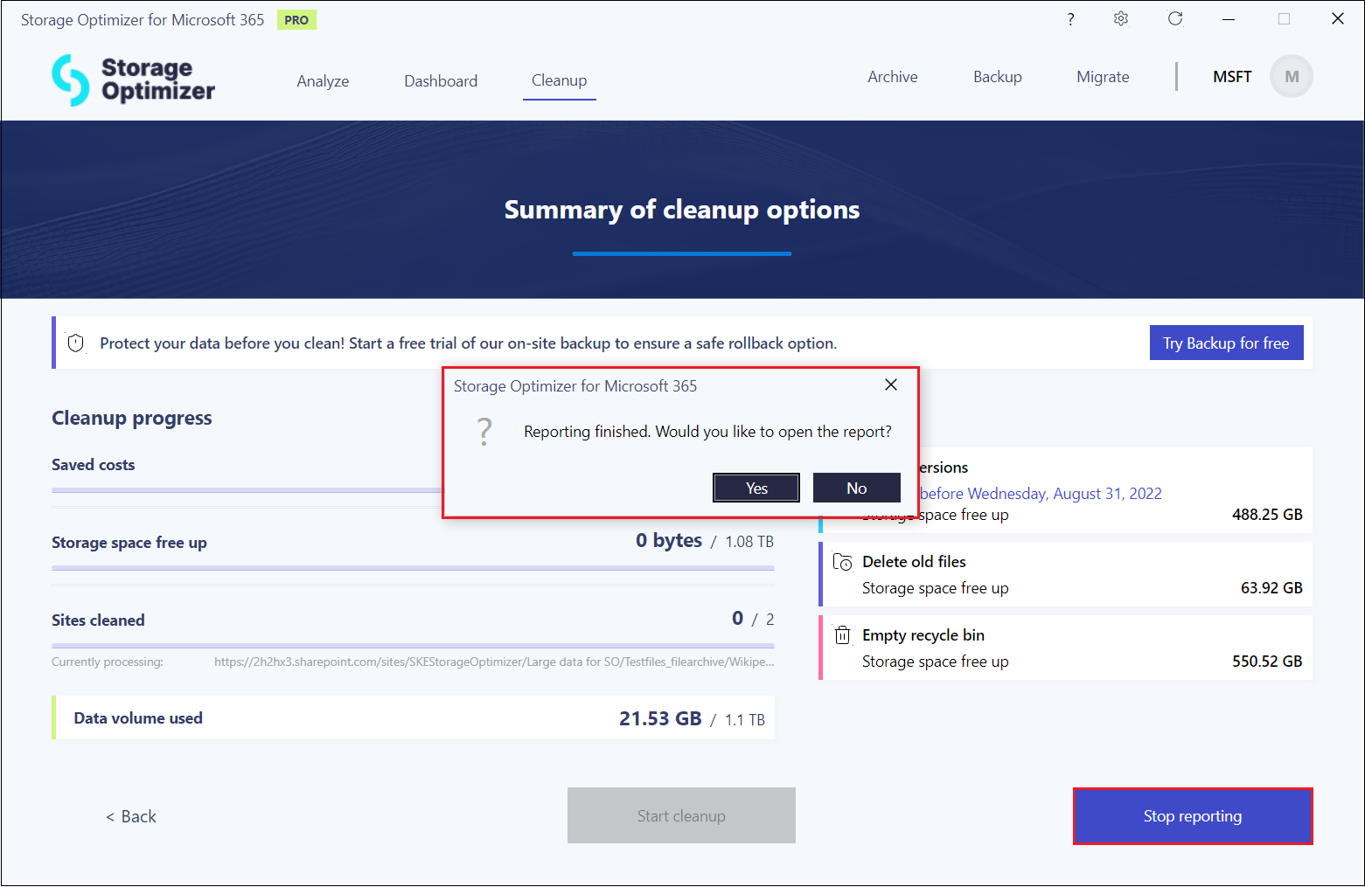The width and height of the screenshot is (1365, 887).
Task: Click the refresh icon in title bar
Action: pyautogui.click(x=1175, y=19)
